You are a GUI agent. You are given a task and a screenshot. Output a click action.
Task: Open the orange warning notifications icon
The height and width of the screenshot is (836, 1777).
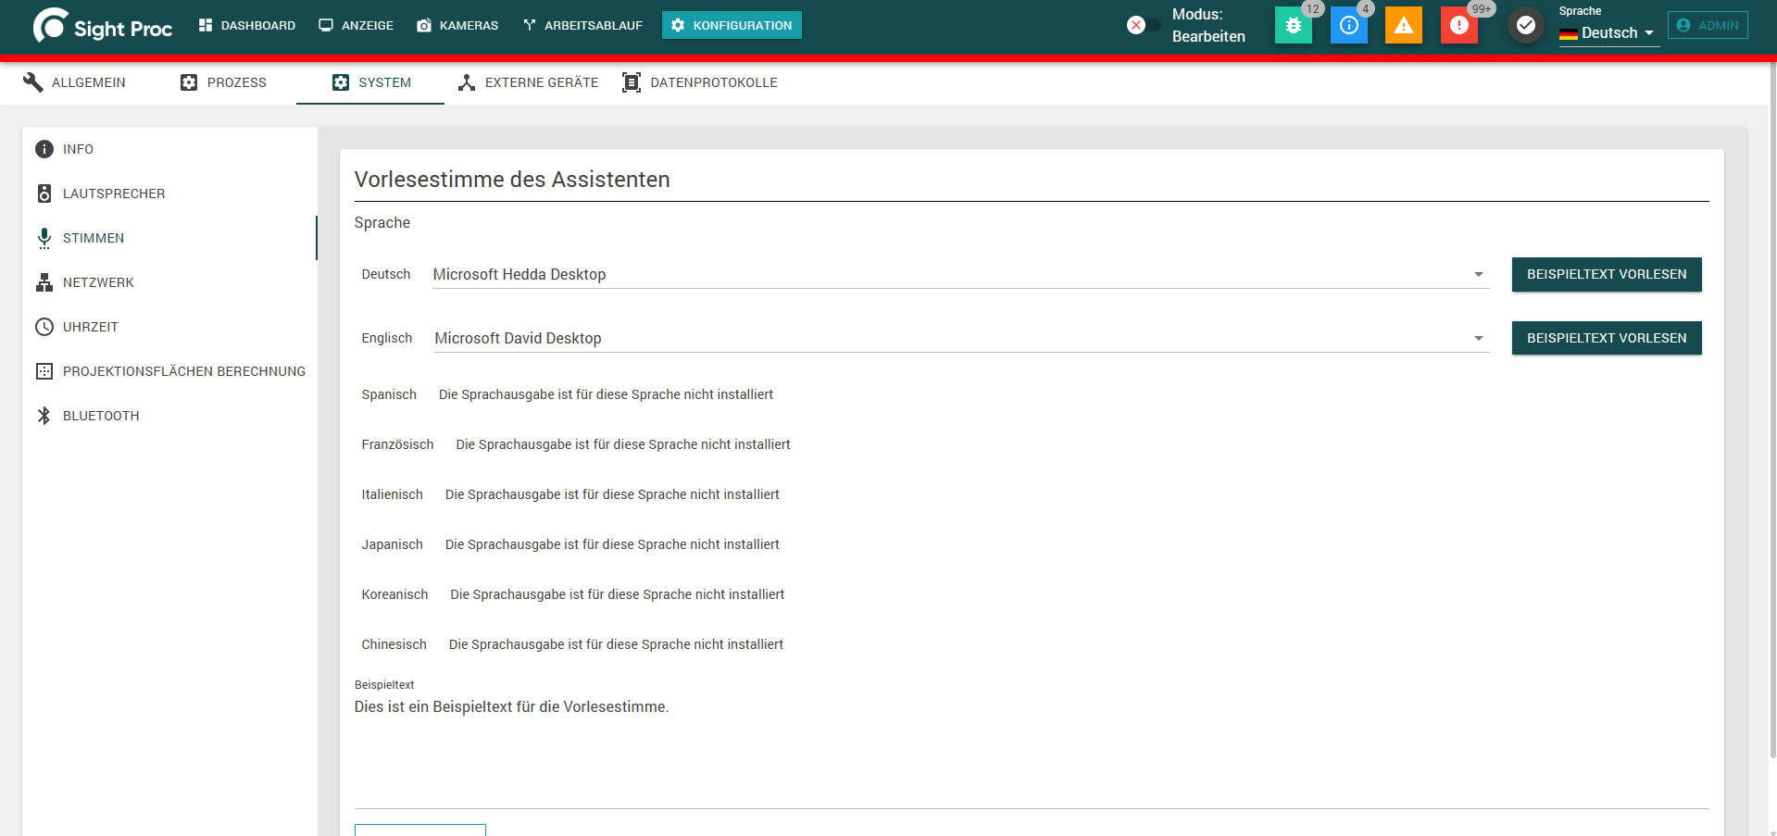point(1404,25)
